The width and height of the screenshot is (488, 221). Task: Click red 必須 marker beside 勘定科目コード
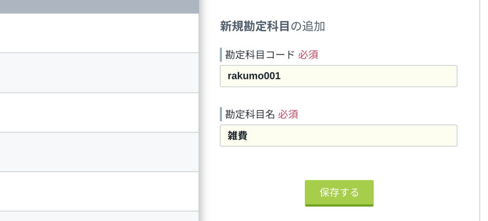[308, 55]
